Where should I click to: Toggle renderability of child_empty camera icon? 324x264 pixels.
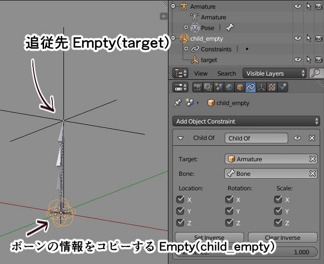click(319, 38)
